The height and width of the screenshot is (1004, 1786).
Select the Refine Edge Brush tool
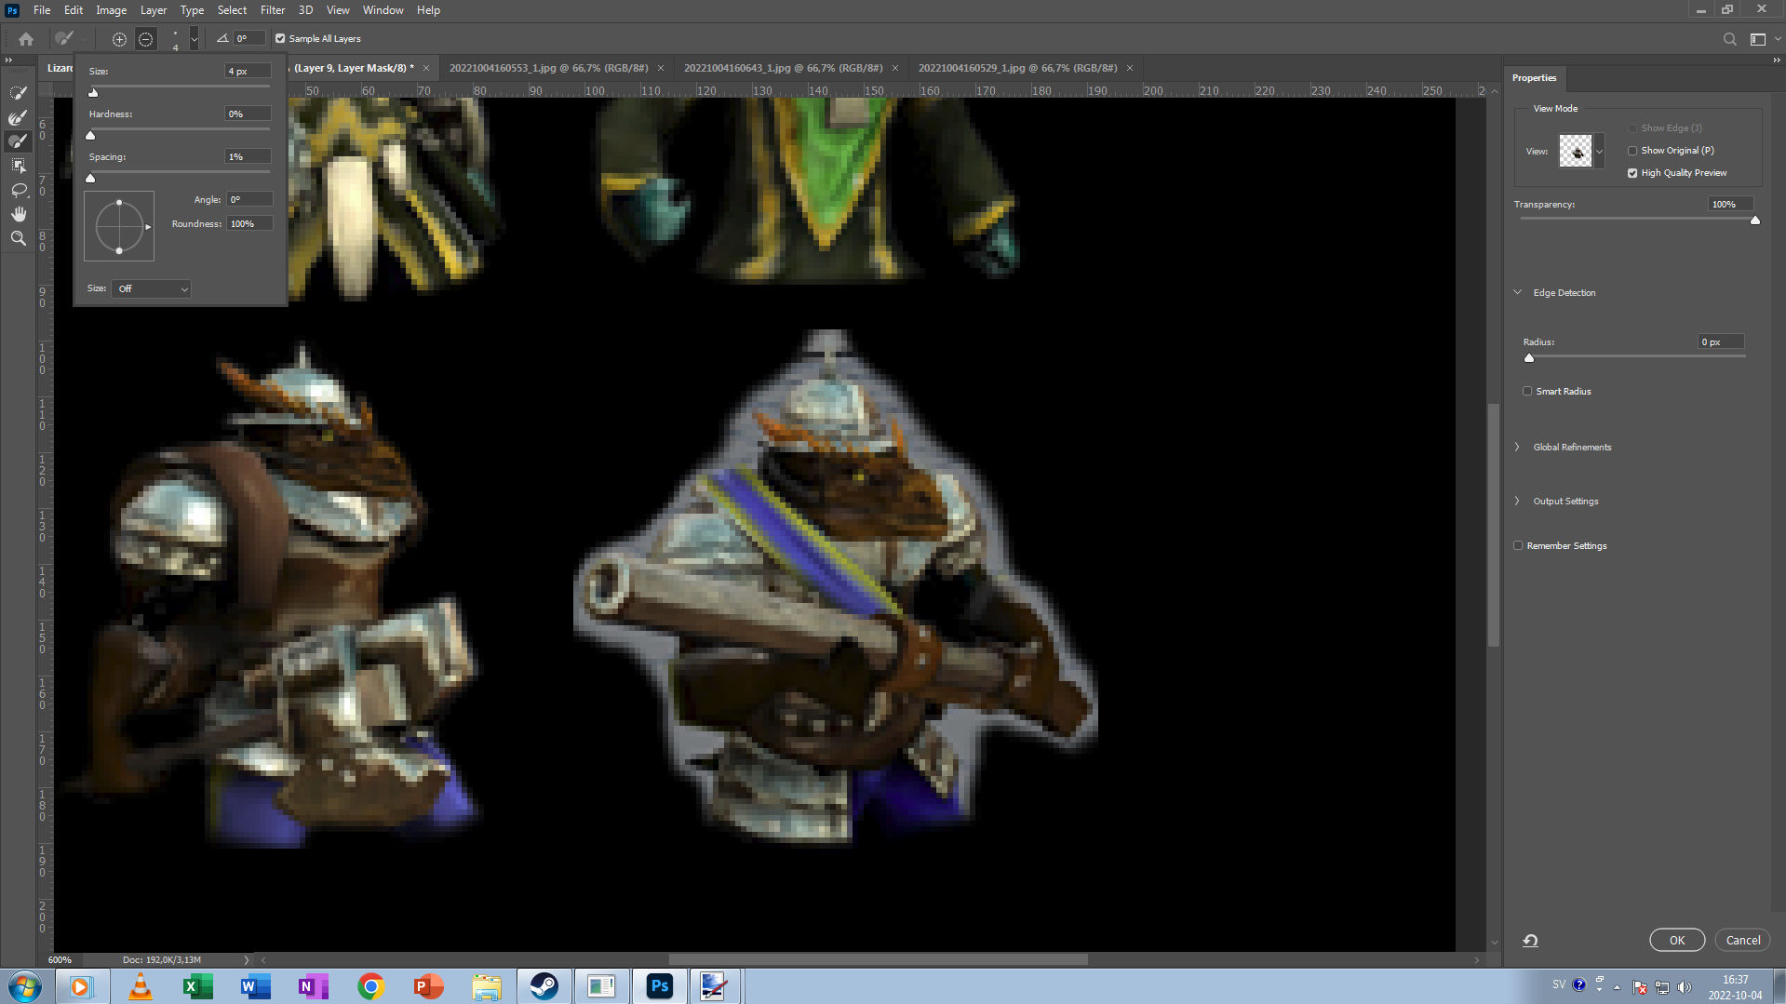[18, 117]
